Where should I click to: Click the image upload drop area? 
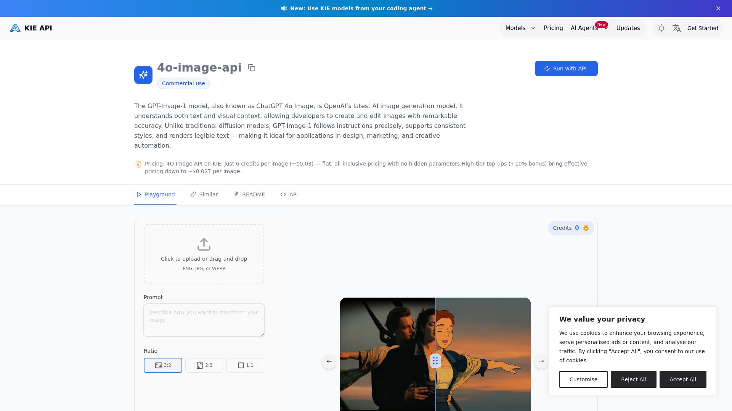coord(204,254)
